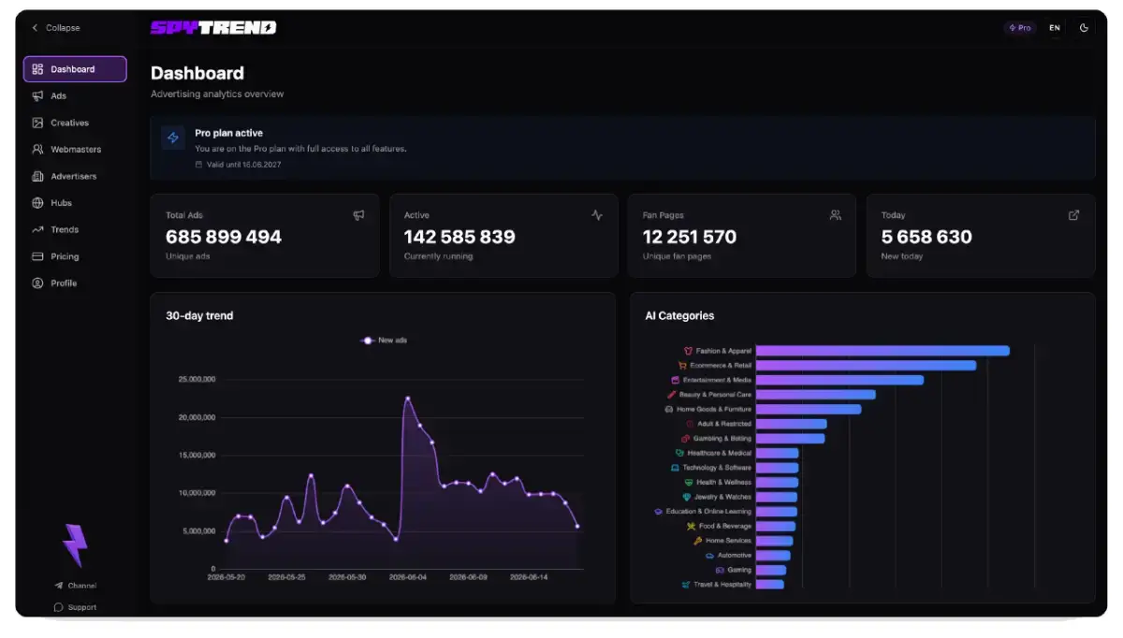
Task: Click the Food & Beverage category icon
Action: [x=691, y=526]
